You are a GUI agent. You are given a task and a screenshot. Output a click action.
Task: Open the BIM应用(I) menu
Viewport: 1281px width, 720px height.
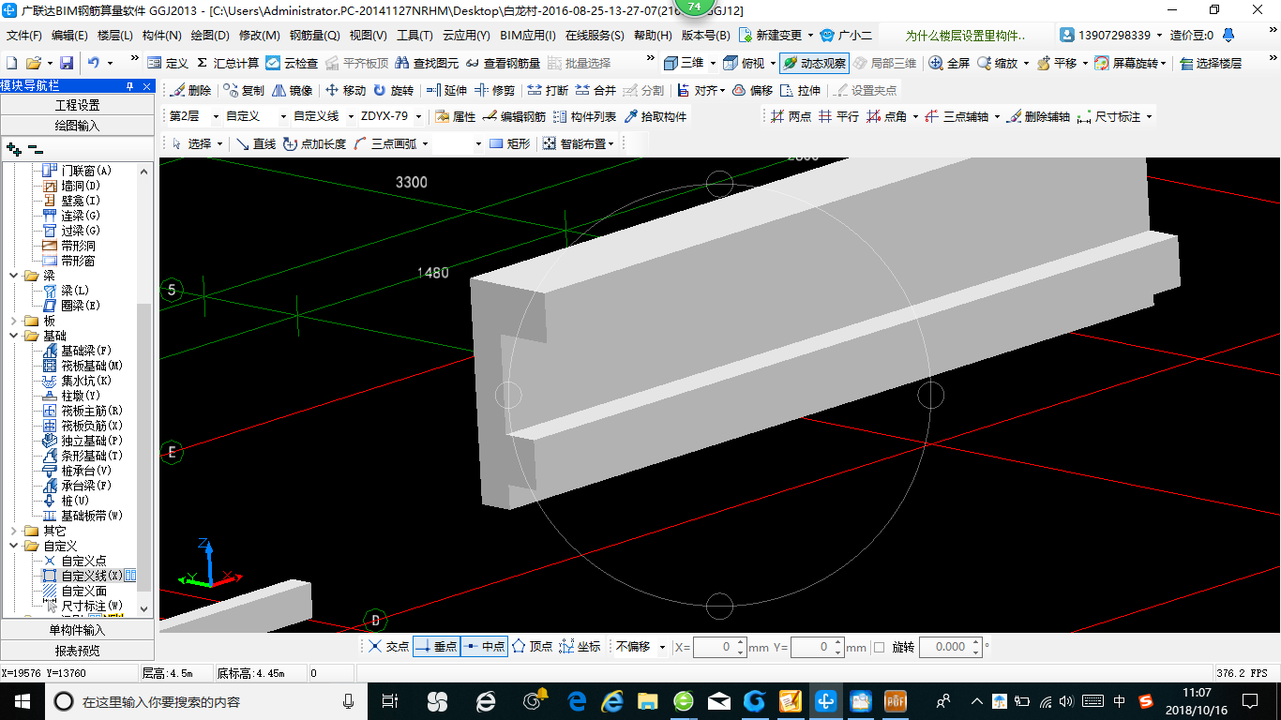pyautogui.click(x=528, y=36)
